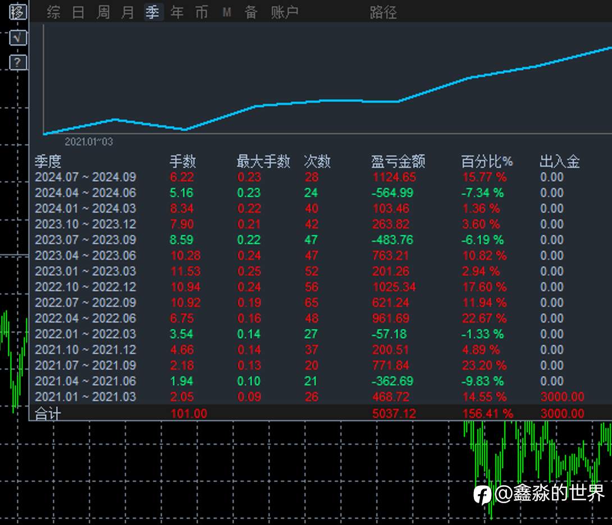This screenshot has width=612, height=525.
Task: Click the 合计 total row label
Action: tap(48, 413)
